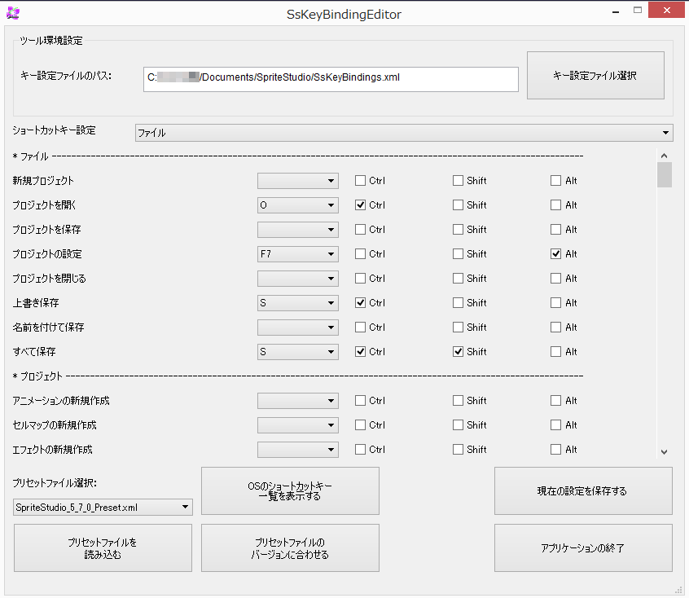Enable Ctrl for プロジェクトの設定
This screenshot has width=689, height=598.
[x=360, y=254]
